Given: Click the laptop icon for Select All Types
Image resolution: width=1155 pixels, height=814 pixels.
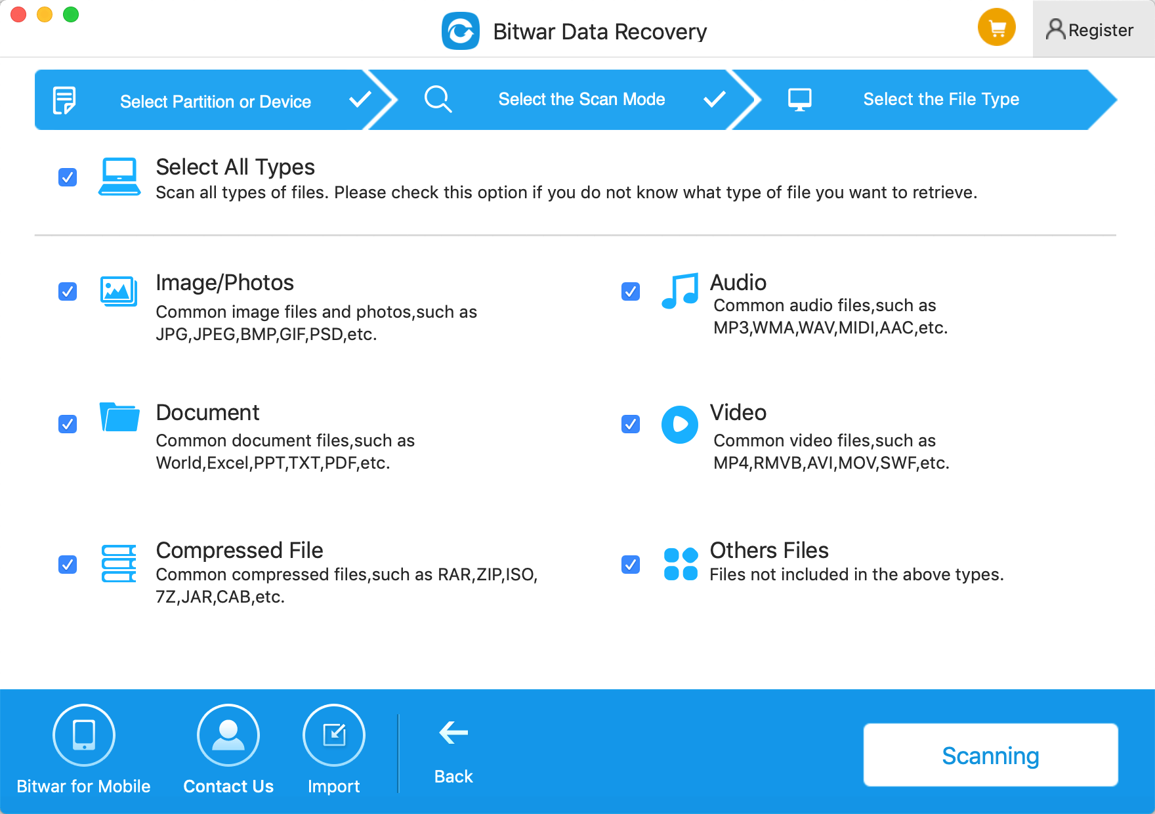Looking at the screenshot, I should click(x=119, y=176).
